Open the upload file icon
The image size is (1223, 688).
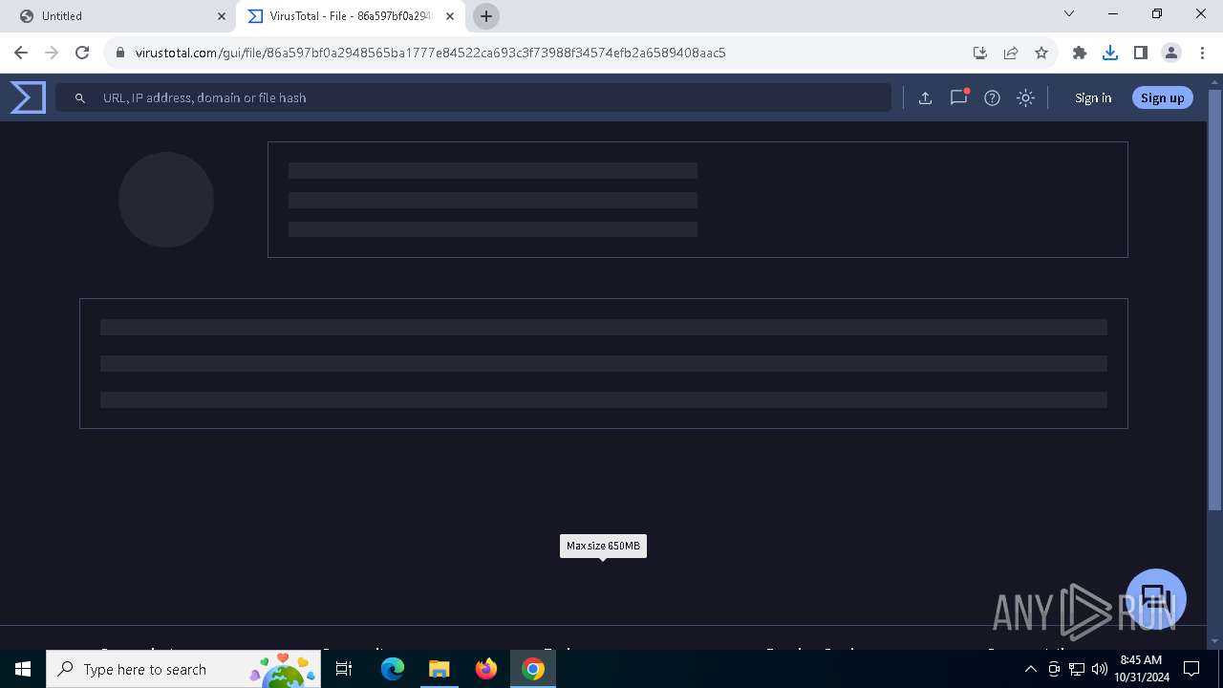925,97
